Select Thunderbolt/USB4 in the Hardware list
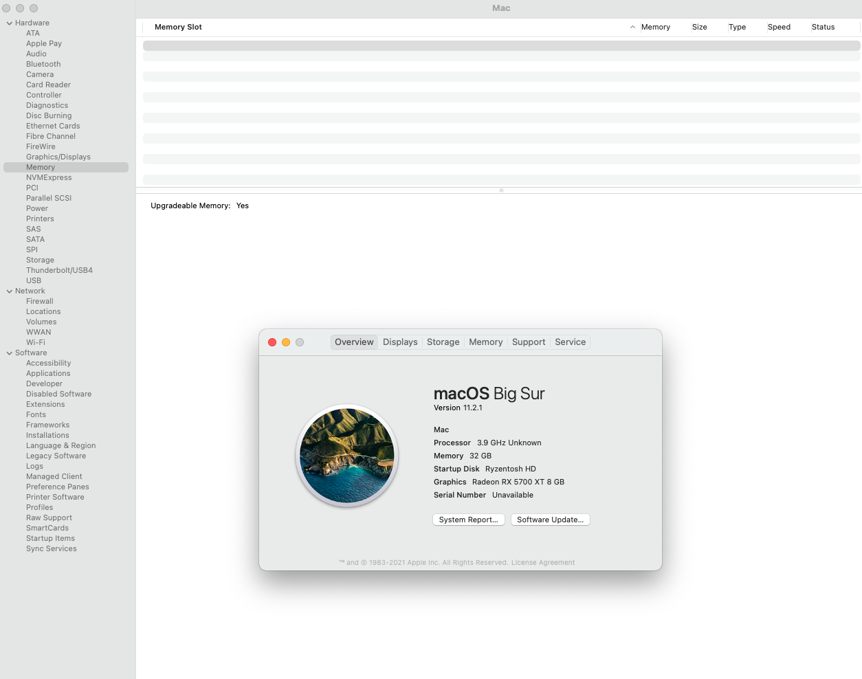The height and width of the screenshot is (679, 862). [x=59, y=271]
